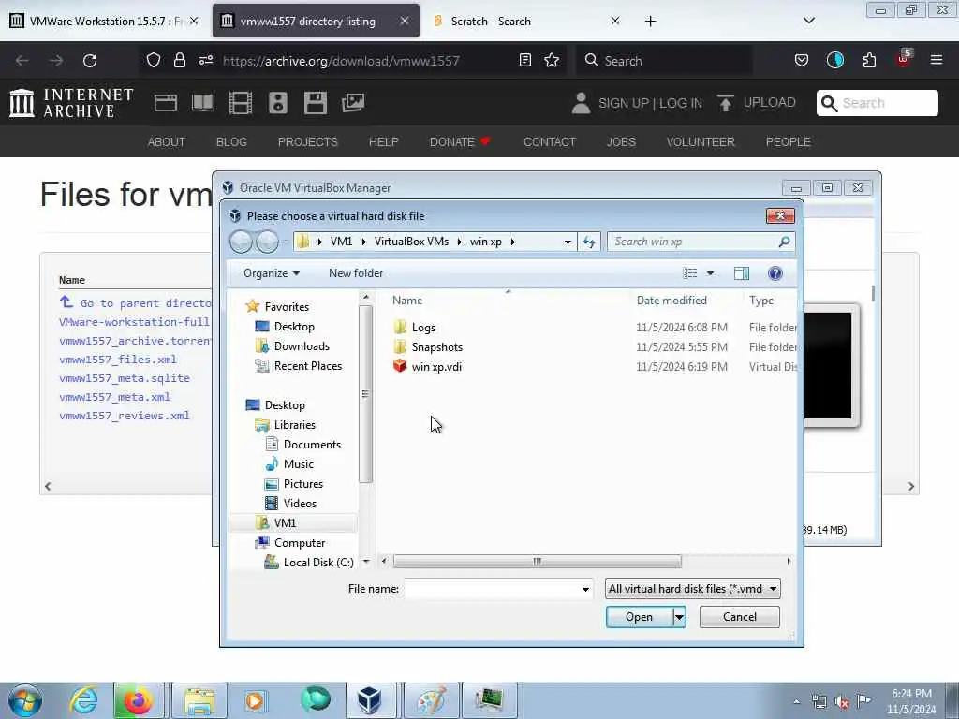
Task: Switch to Scratch - Search tab
Action: pyautogui.click(x=526, y=22)
